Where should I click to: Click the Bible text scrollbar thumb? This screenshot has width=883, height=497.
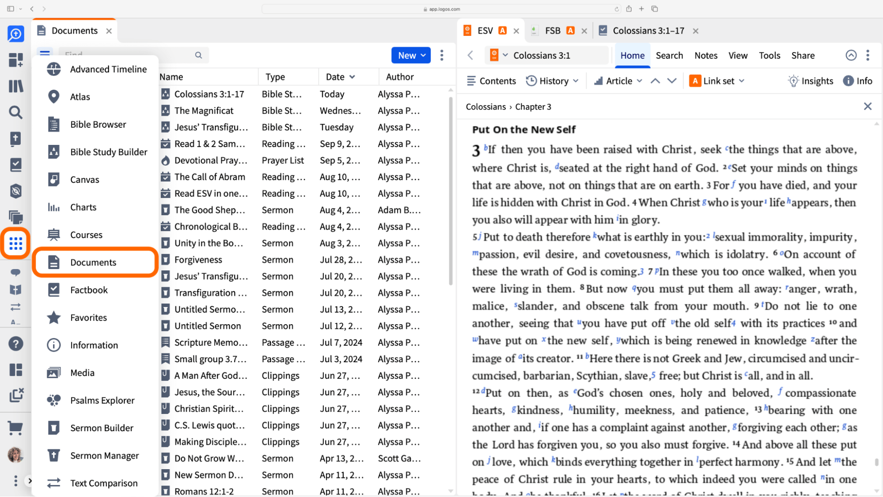click(x=876, y=462)
